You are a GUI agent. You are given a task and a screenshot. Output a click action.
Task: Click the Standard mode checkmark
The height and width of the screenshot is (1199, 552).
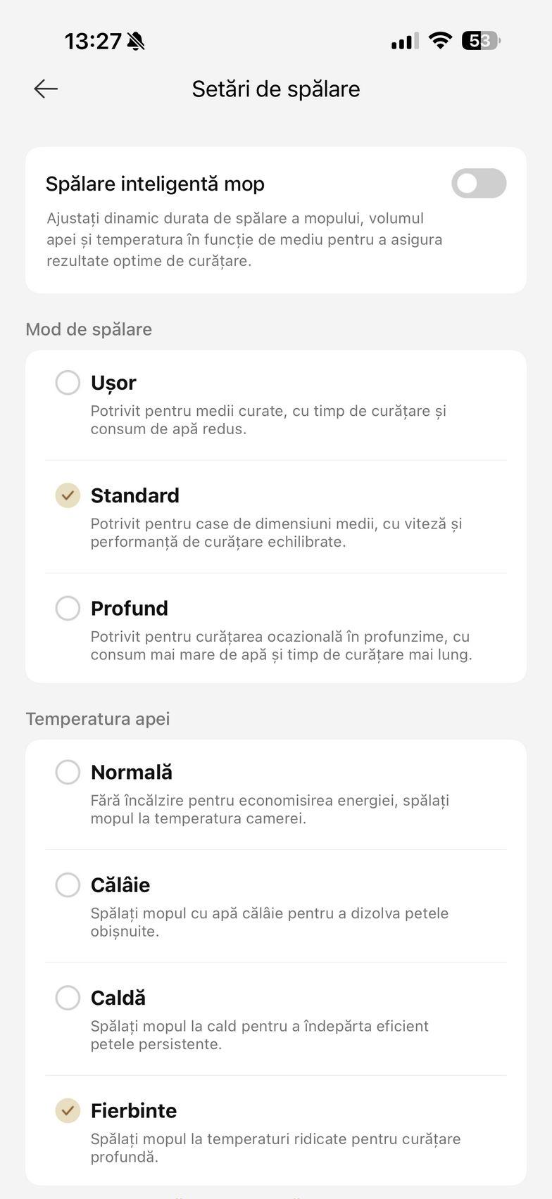68,495
